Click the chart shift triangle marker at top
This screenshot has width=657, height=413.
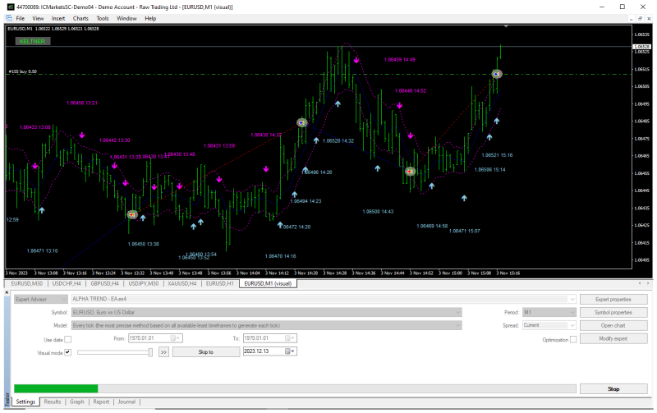[506, 26]
